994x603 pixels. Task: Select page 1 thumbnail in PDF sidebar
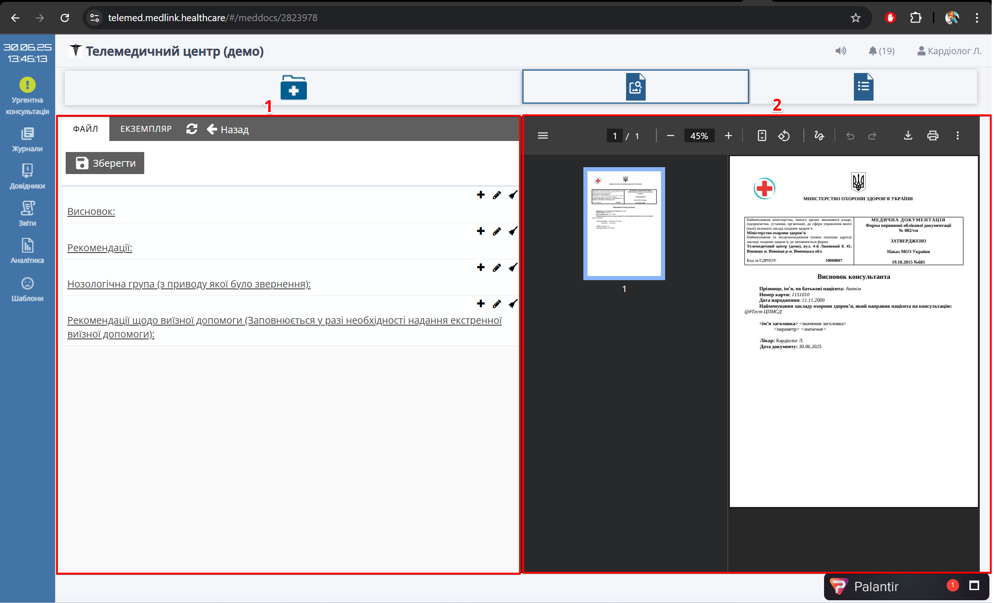[624, 224]
